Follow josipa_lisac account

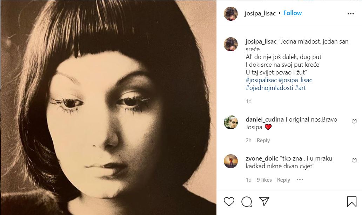293,13
